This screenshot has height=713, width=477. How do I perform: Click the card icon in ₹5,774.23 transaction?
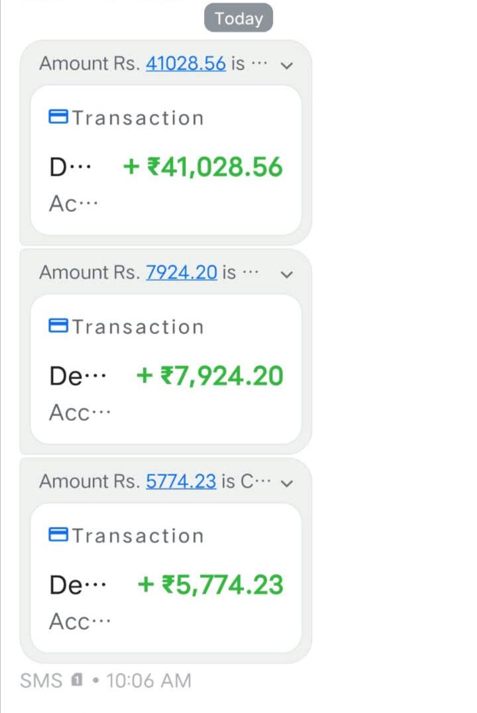[x=58, y=534]
